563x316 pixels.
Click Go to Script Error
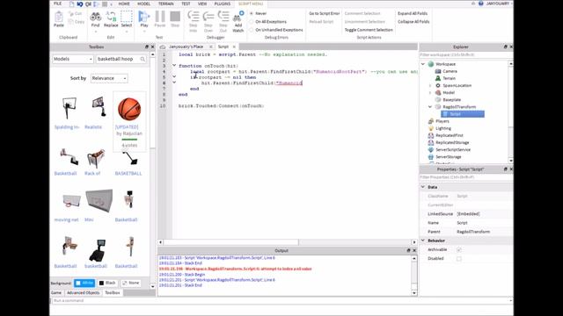click(325, 13)
